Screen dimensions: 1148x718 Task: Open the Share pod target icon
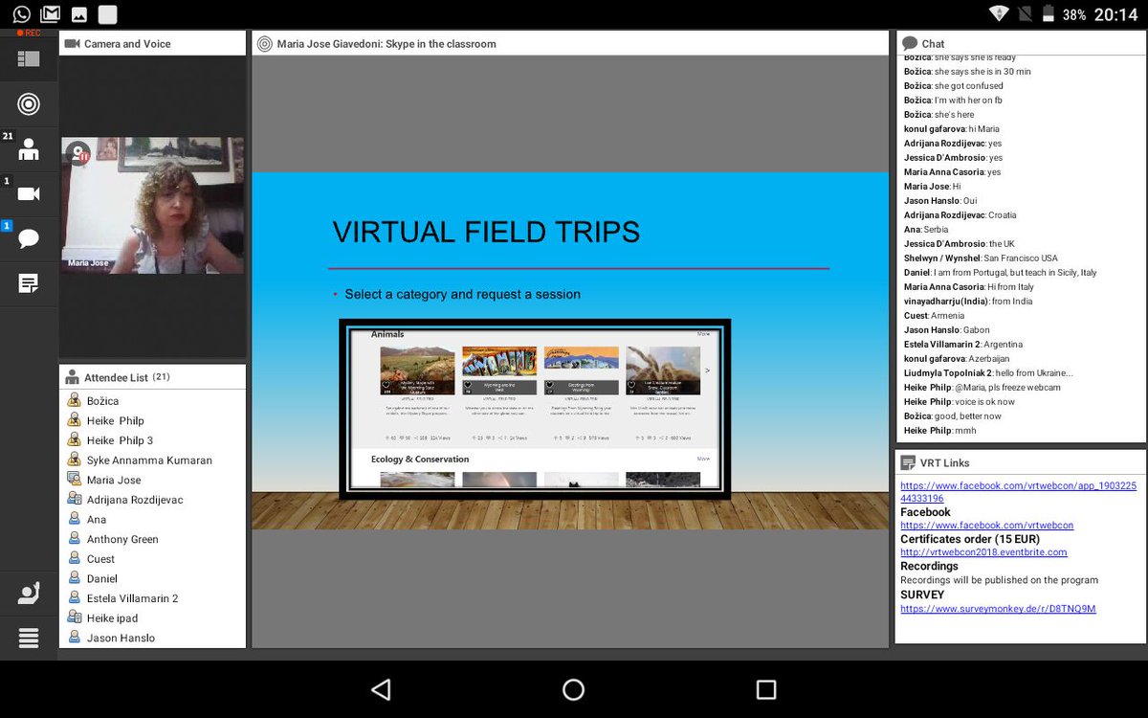click(x=29, y=103)
